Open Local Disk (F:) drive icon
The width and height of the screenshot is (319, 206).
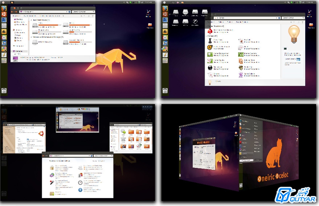(x=66, y=32)
